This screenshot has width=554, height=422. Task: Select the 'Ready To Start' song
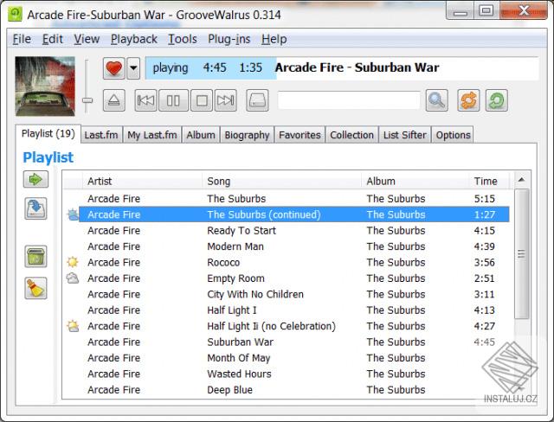[287, 231]
